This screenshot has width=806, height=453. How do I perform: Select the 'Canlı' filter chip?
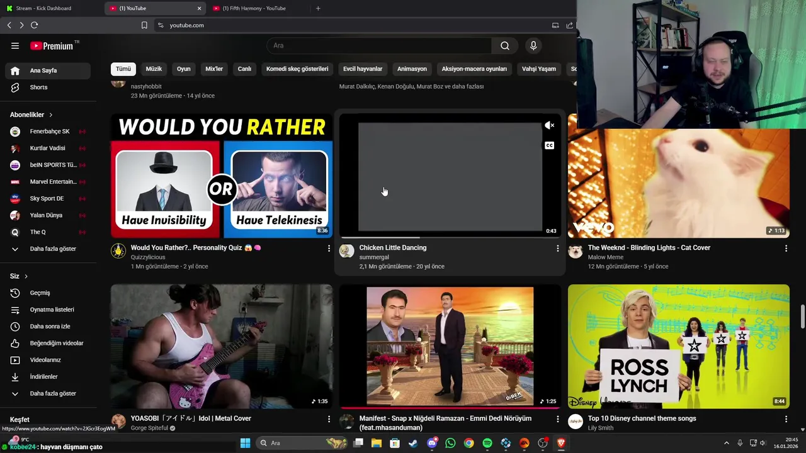244,69
